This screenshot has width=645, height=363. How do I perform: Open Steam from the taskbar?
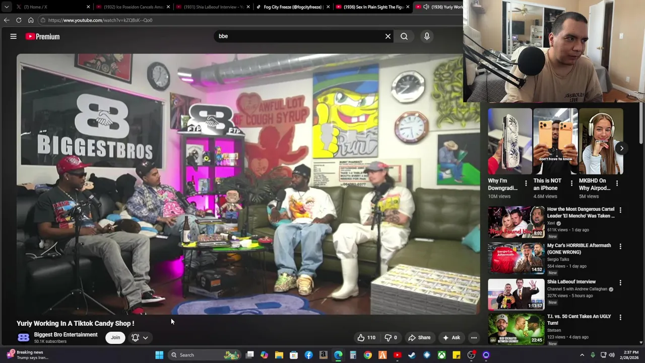click(412, 355)
